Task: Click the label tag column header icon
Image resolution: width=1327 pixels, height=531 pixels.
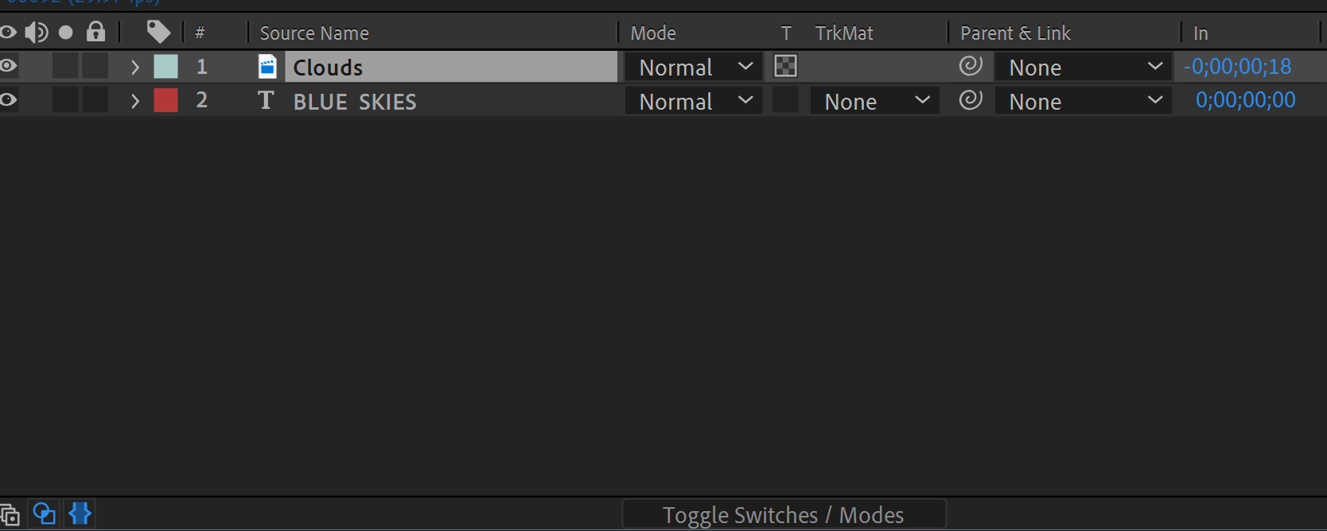Action: [x=158, y=32]
